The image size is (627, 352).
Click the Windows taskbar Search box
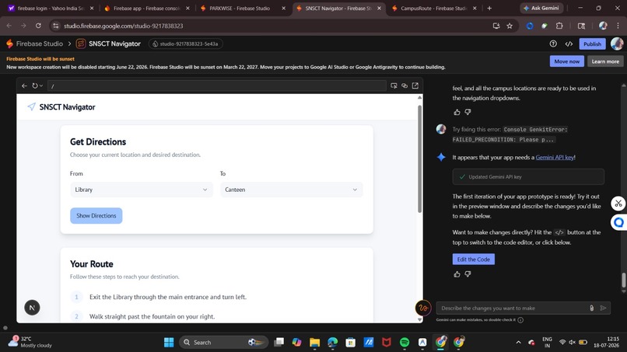tap(223, 342)
